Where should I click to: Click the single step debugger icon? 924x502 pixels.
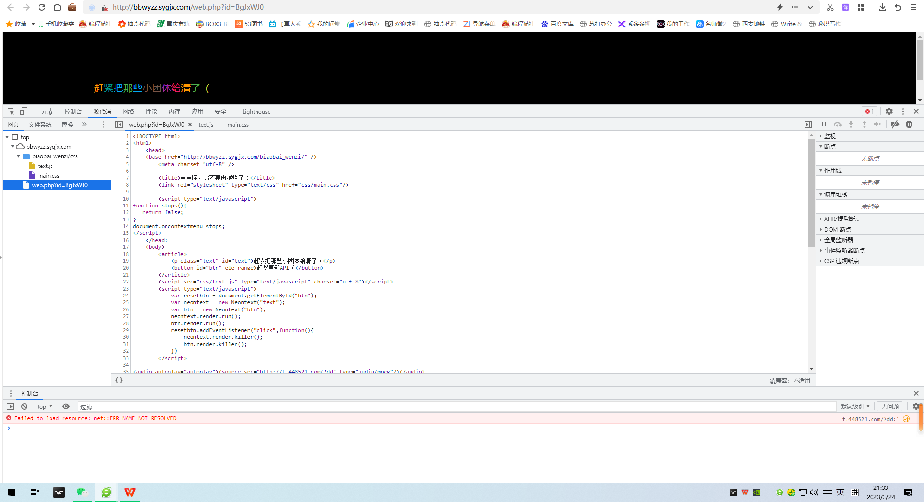(x=878, y=124)
